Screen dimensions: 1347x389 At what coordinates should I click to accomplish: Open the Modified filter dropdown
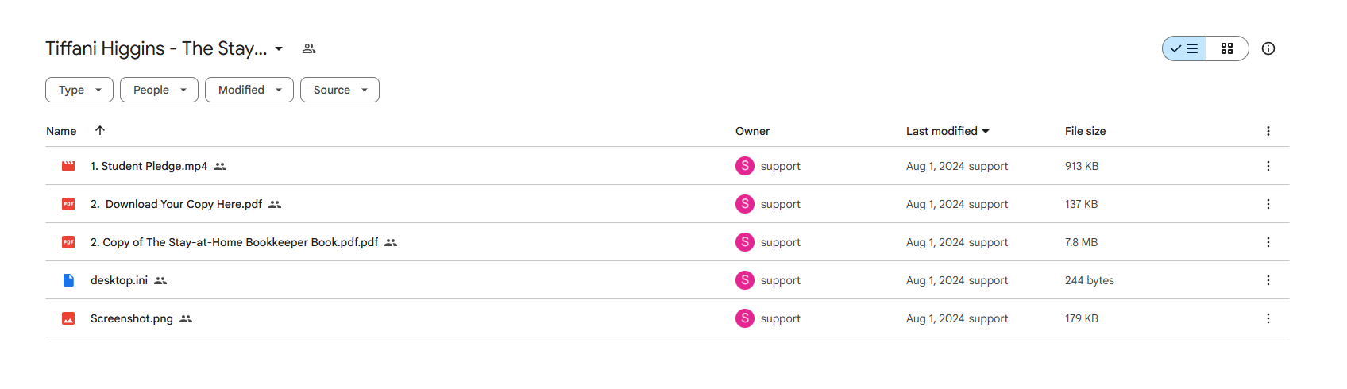249,90
